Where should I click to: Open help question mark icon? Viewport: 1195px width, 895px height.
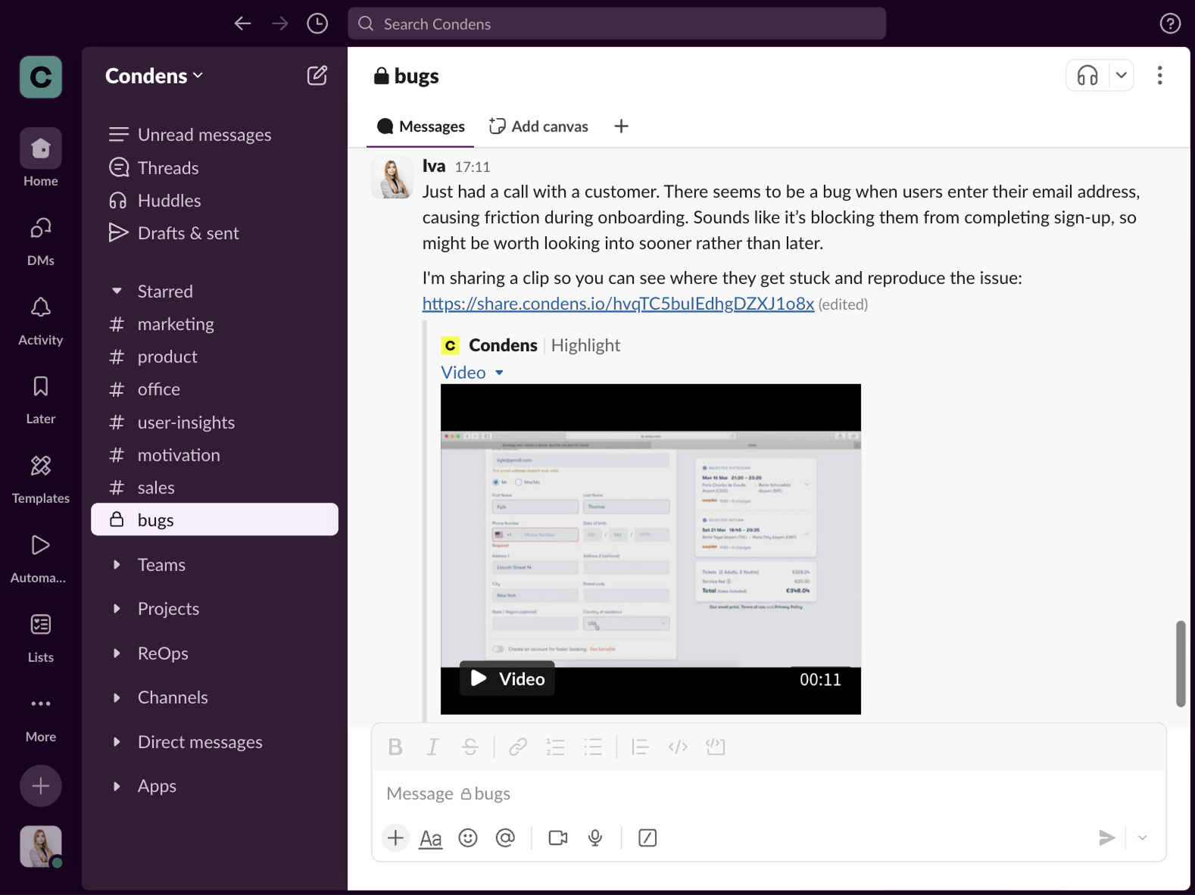coord(1170,23)
